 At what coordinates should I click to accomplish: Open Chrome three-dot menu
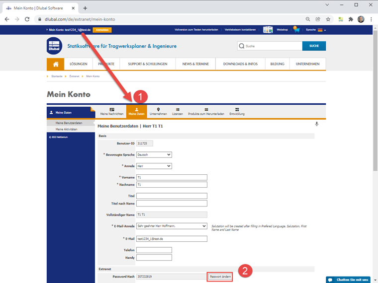click(371, 19)
